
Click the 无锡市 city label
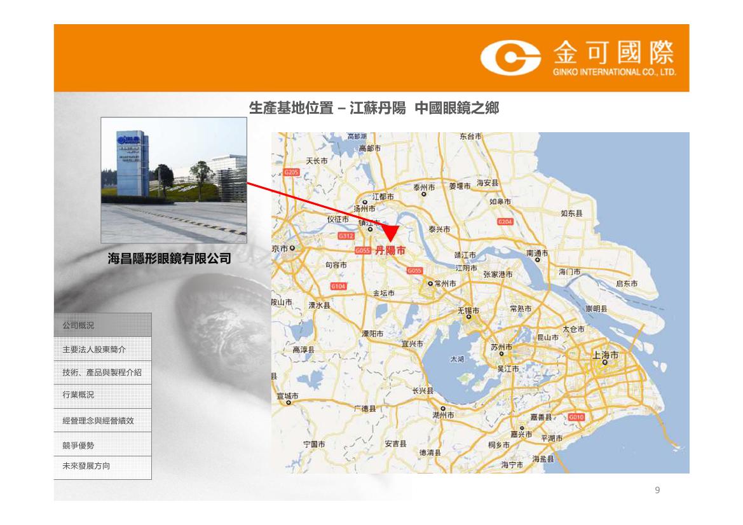coord(468,311)
